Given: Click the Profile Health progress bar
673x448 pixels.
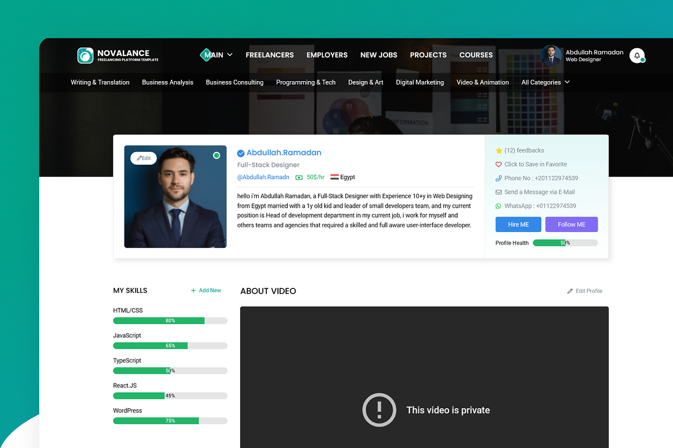Looking at the screenshot, I should click(565, 243).
